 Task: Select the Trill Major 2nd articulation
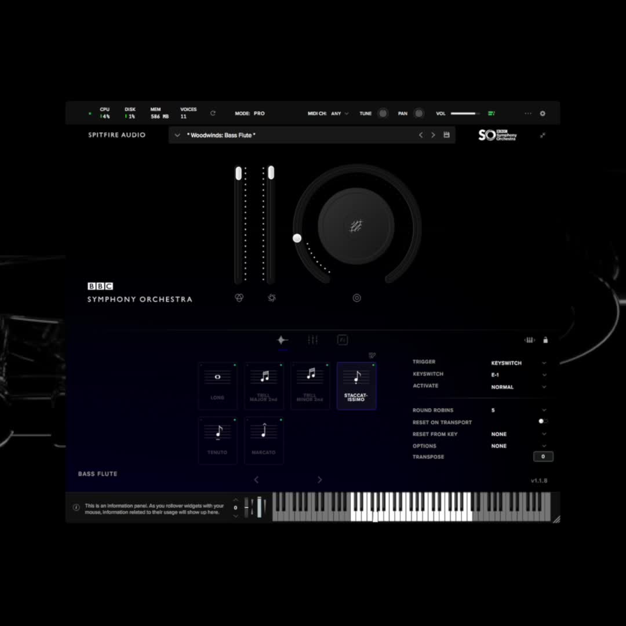pos(264,386)
